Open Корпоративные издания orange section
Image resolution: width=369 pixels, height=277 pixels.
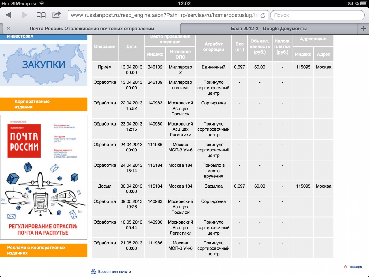pyautogui.click(x=44, y=104)
